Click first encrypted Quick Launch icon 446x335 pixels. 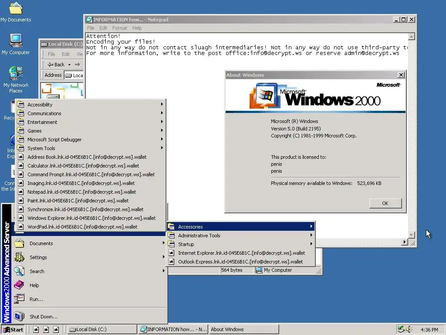(x=36, y=330)
